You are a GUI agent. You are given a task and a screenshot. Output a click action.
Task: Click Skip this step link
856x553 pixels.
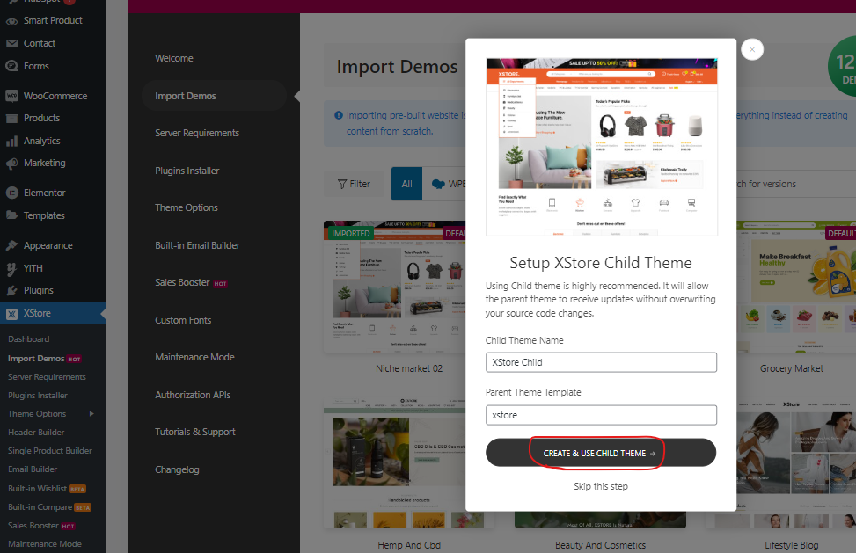click(x=601, y=486)
